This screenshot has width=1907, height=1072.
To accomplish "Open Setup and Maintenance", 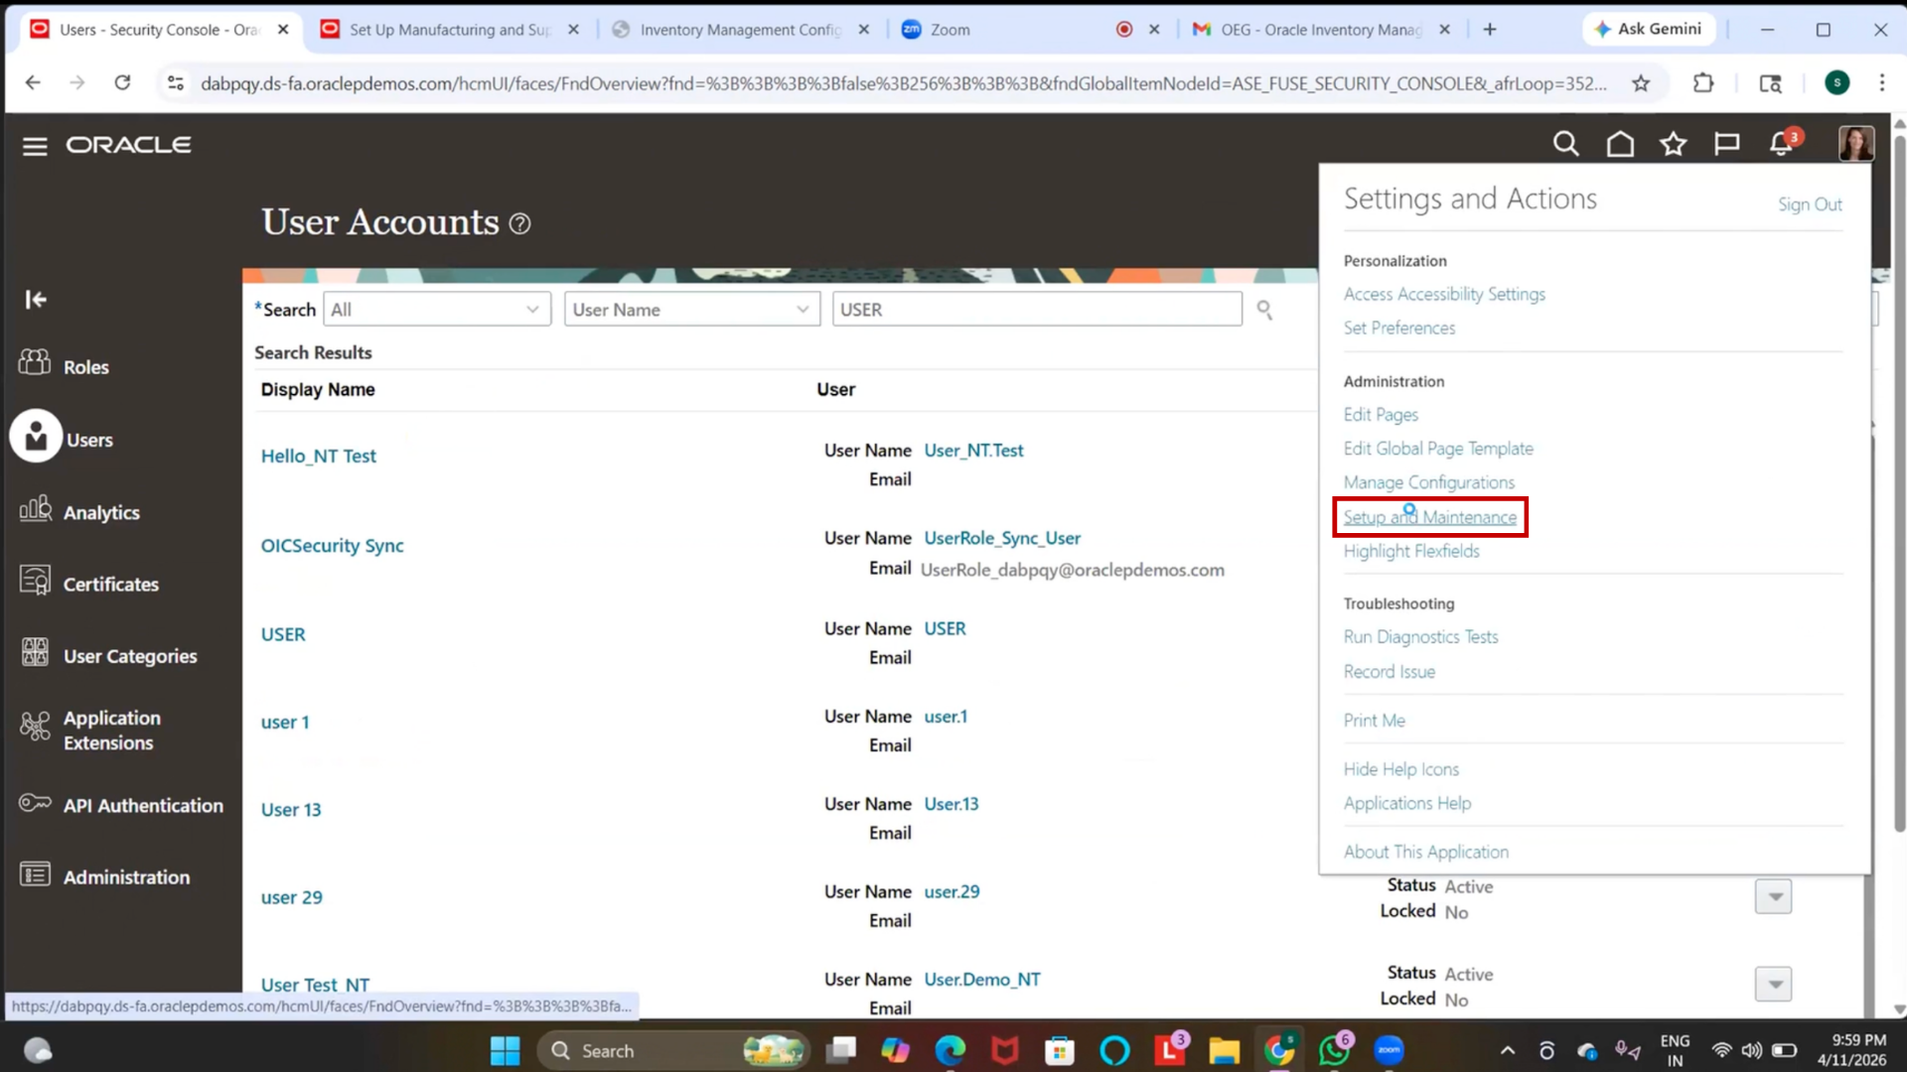I will [1429, 517].
